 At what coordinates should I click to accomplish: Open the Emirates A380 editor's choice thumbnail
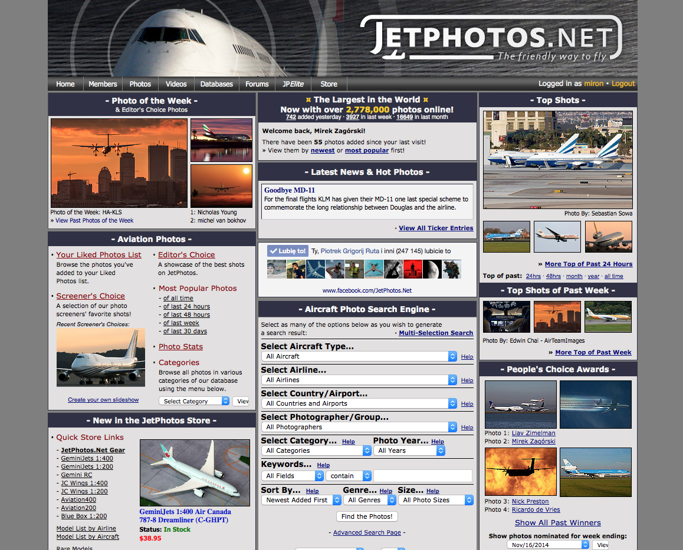pos(221,140)
